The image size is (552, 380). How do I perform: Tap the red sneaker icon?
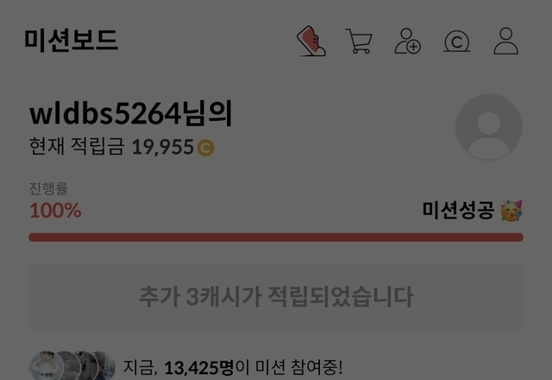tap(311, 41)
